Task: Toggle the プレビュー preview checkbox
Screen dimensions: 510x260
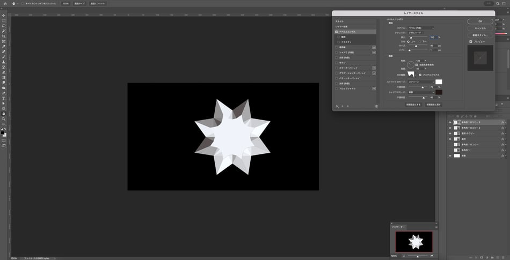Action: 471,41
